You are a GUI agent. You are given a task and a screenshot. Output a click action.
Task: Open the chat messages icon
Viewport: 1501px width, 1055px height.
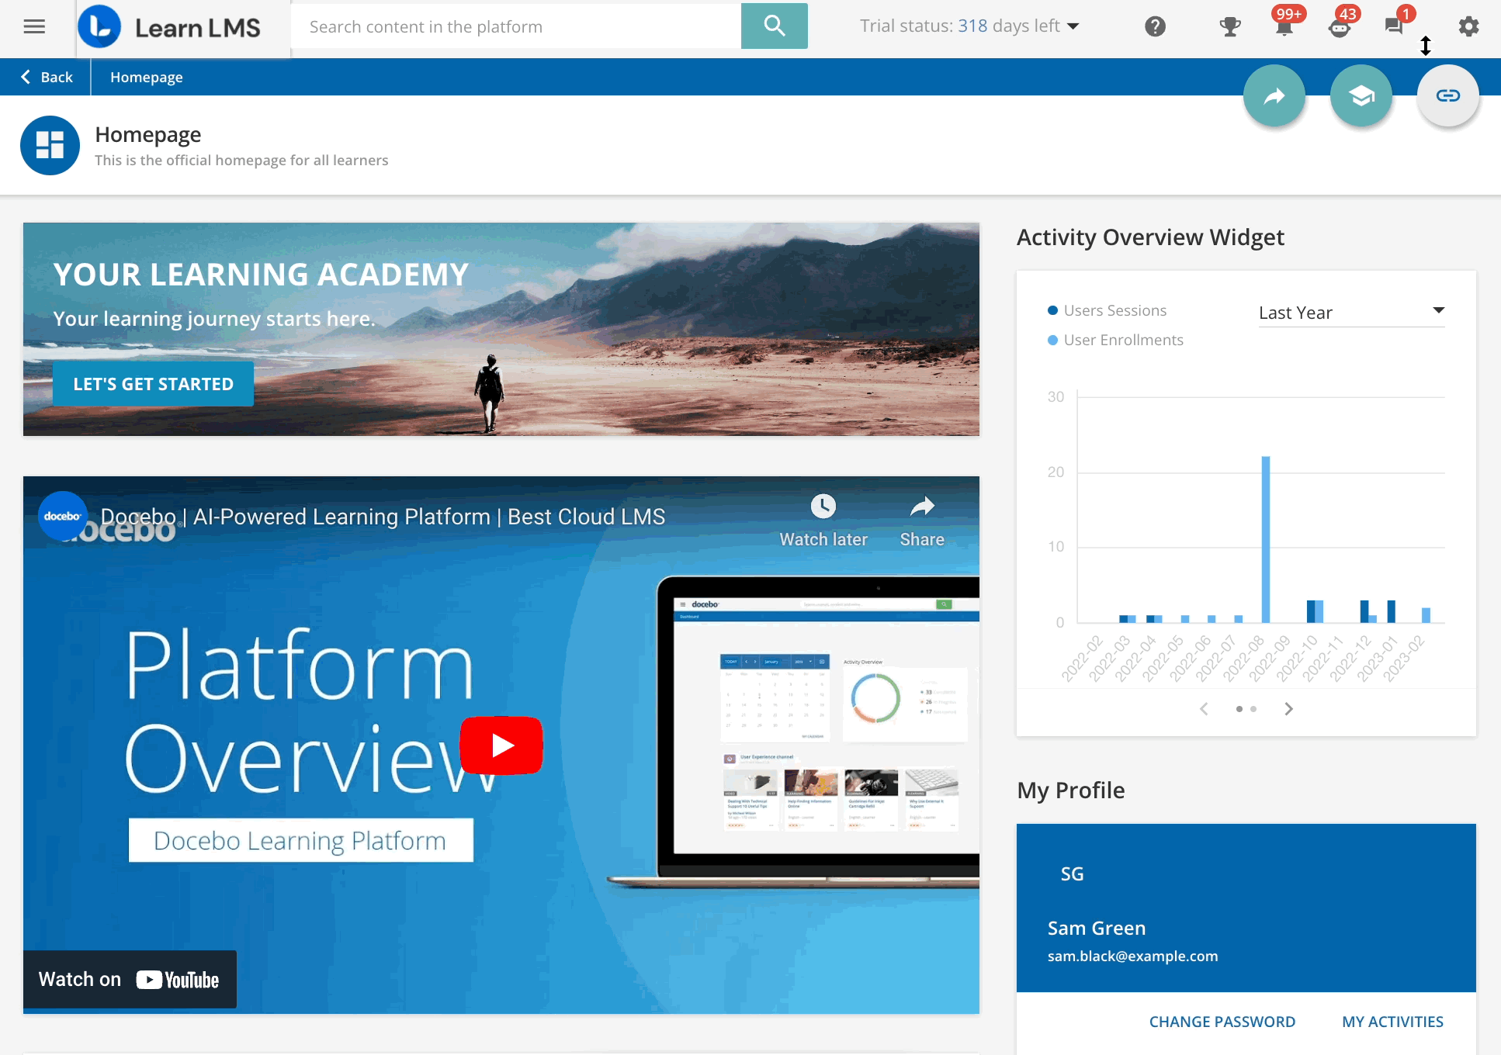(1394, 27)
